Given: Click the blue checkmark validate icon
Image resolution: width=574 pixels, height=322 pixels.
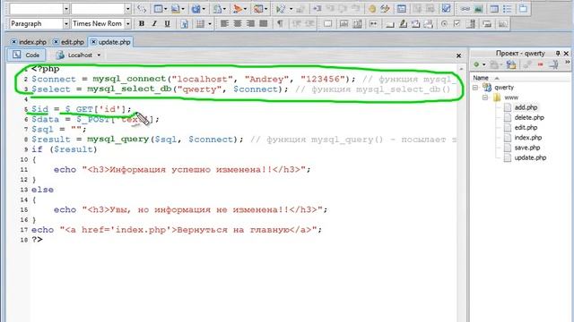Looking at the screenshot, I should tap(446, 9).
